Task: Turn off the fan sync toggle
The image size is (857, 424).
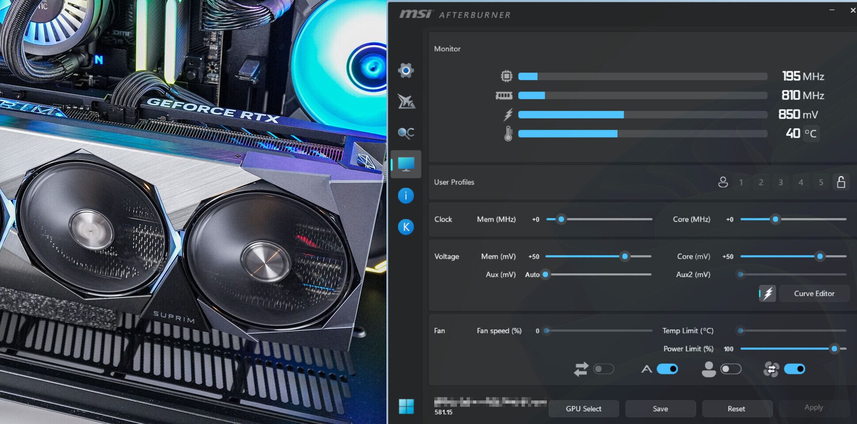Action: pos(794,369)
